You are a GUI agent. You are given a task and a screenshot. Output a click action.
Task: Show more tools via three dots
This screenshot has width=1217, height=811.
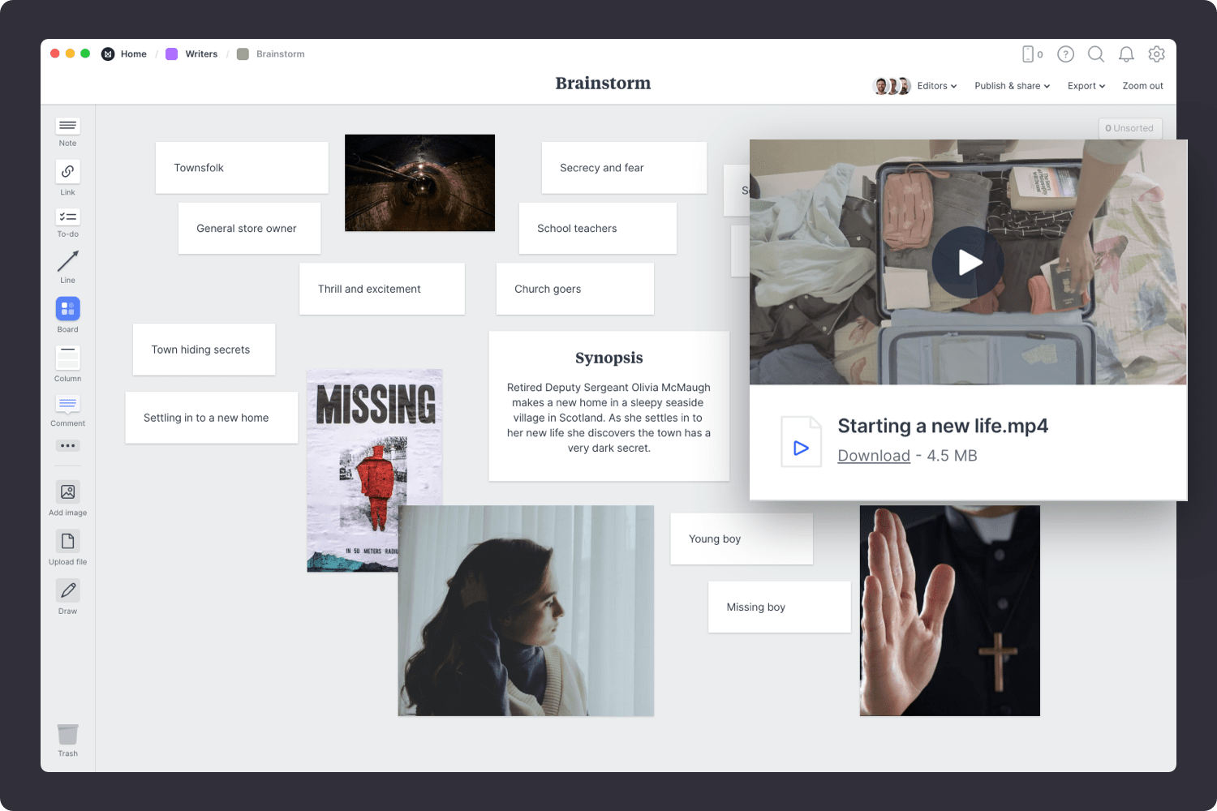pos(67,445)
